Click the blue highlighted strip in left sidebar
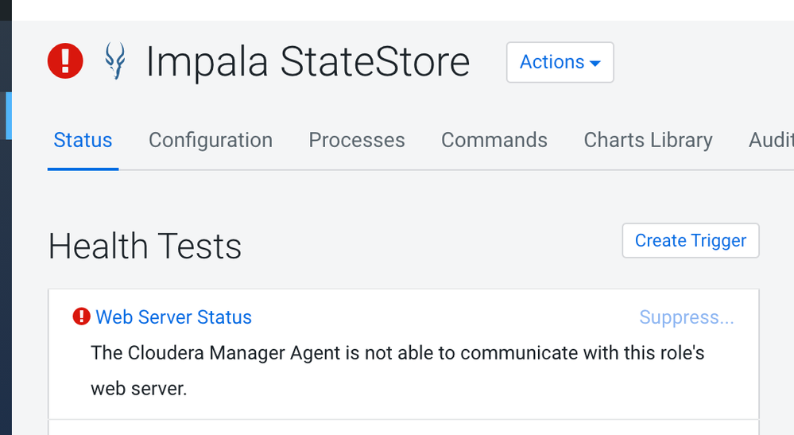This screenshot has width=794, height=435. coord(8,116)
